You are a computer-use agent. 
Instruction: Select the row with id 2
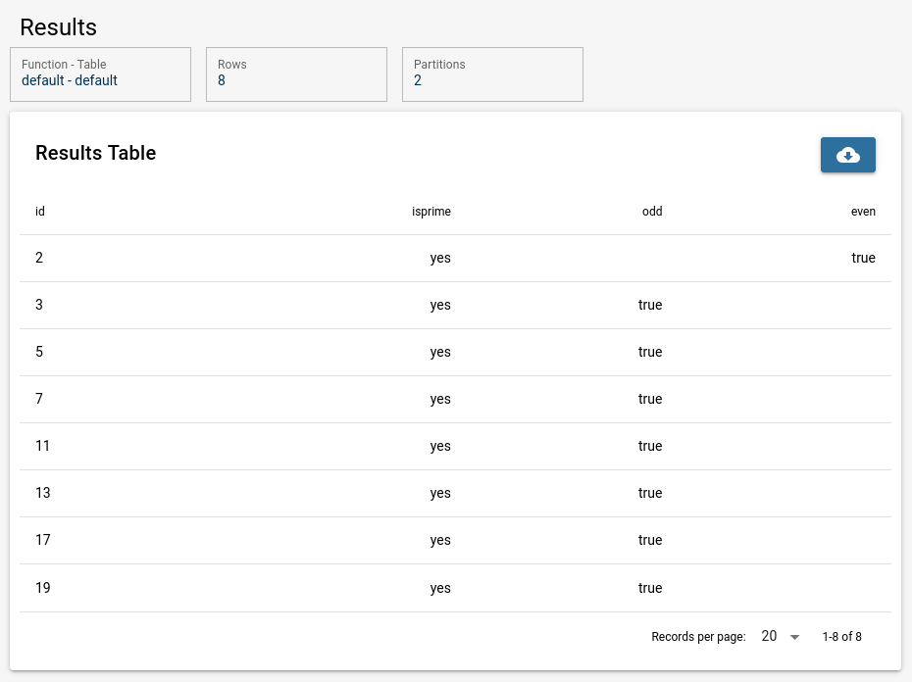[455, 258]
